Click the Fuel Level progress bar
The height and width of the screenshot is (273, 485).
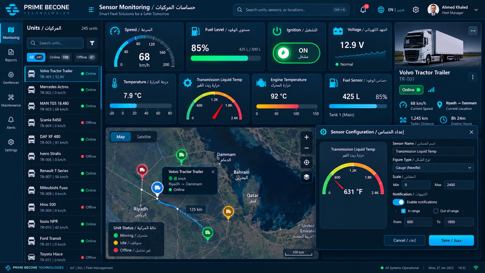[226, 58]
